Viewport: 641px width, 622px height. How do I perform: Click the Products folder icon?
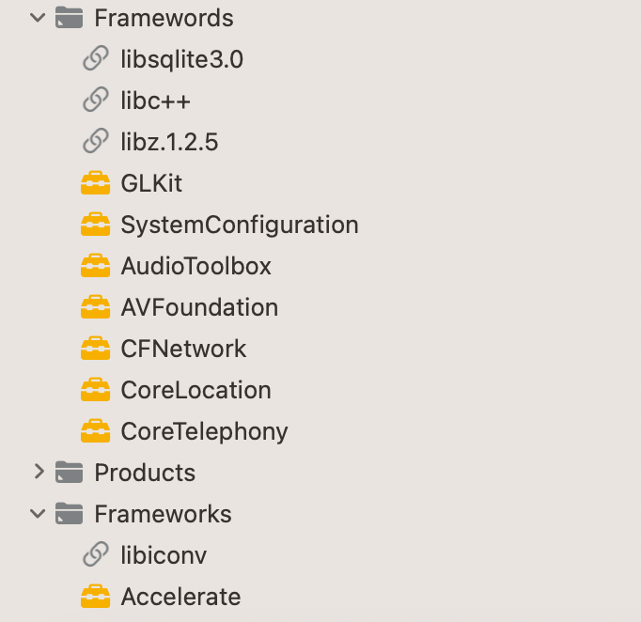tap(70, 472)
